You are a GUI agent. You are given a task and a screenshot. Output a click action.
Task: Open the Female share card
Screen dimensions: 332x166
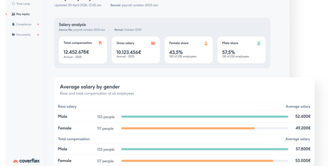coord(189,50)
